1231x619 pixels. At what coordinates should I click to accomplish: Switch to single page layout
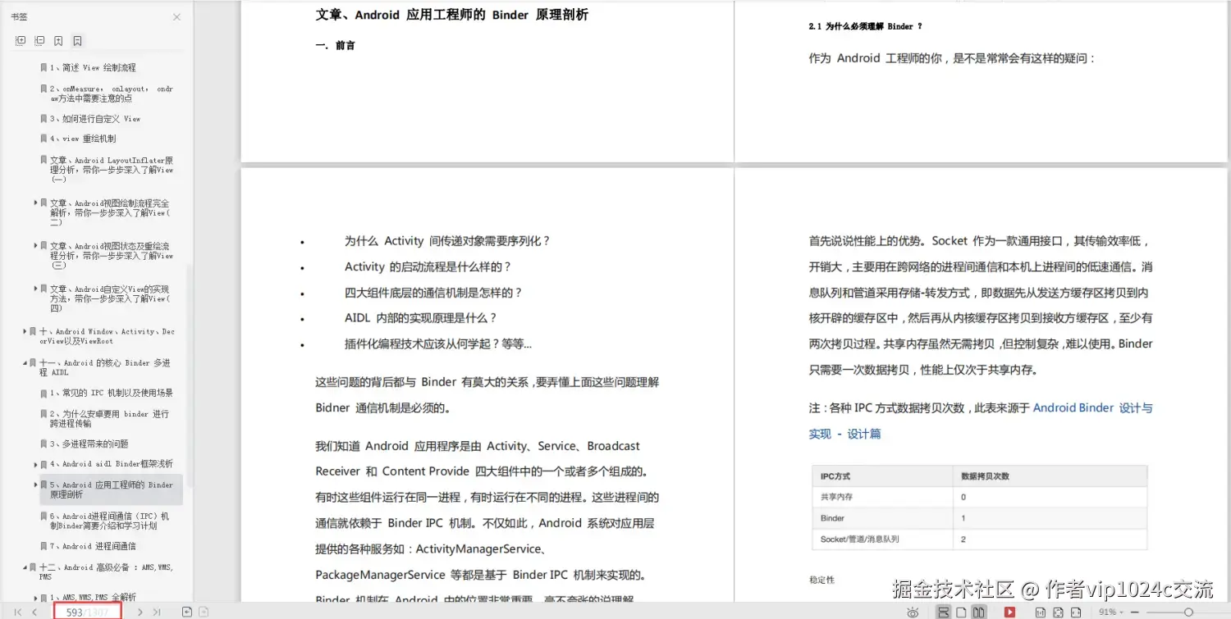pyautogui.click(x=961, y=612)
